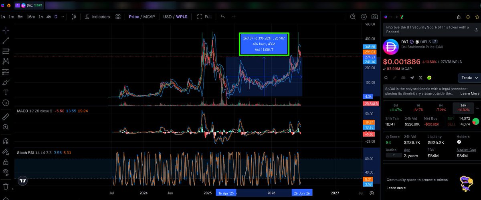The image size is (481, 200).
Task: Open the emoji icons tool
Action: coord(6,103)
